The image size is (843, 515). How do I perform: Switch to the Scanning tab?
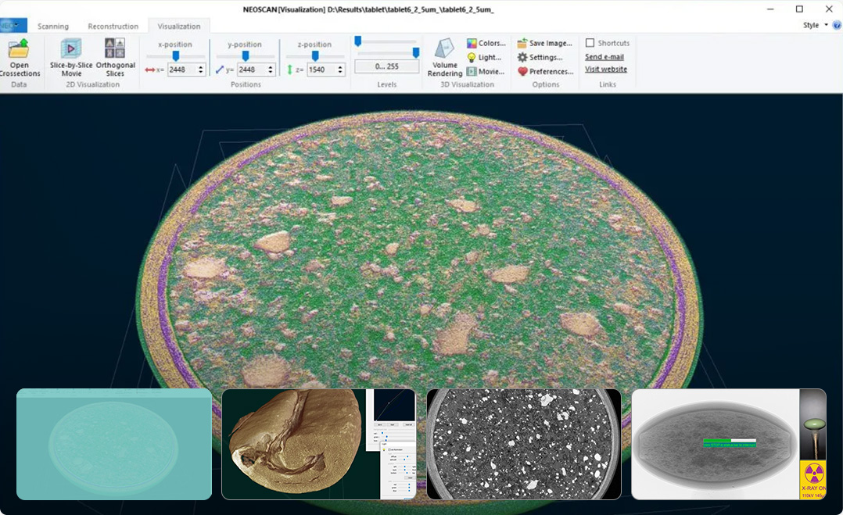pos(53,27)
